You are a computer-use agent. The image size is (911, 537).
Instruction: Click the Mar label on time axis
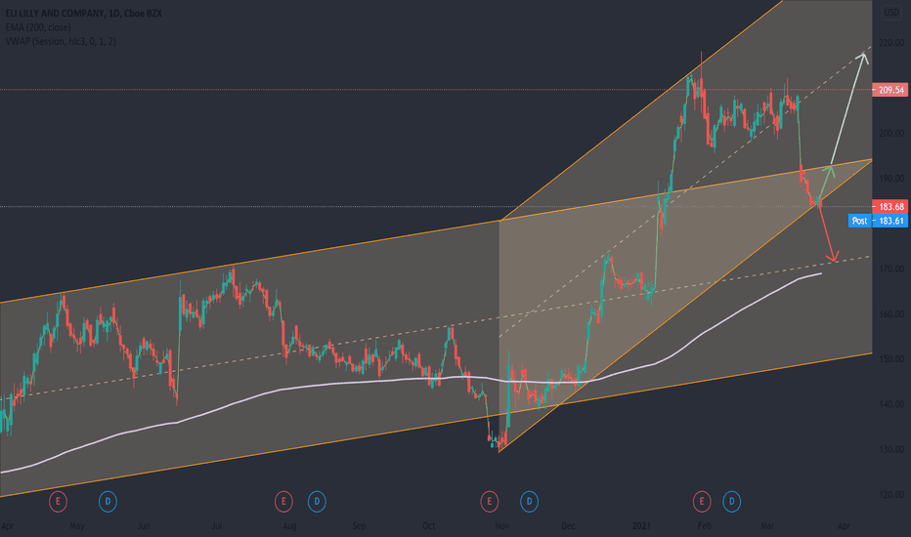coord(767,526)
